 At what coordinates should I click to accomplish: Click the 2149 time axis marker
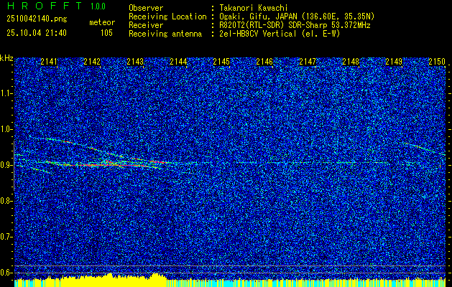[394, 61]
